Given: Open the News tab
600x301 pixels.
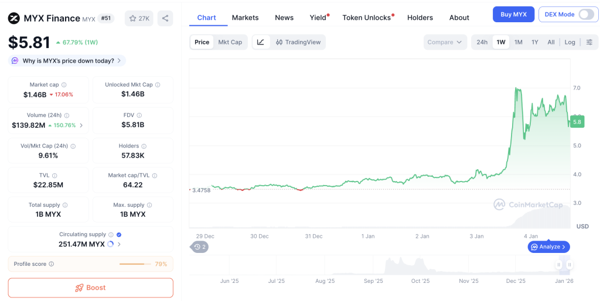Looking at the screenshot, I should 284,18.
